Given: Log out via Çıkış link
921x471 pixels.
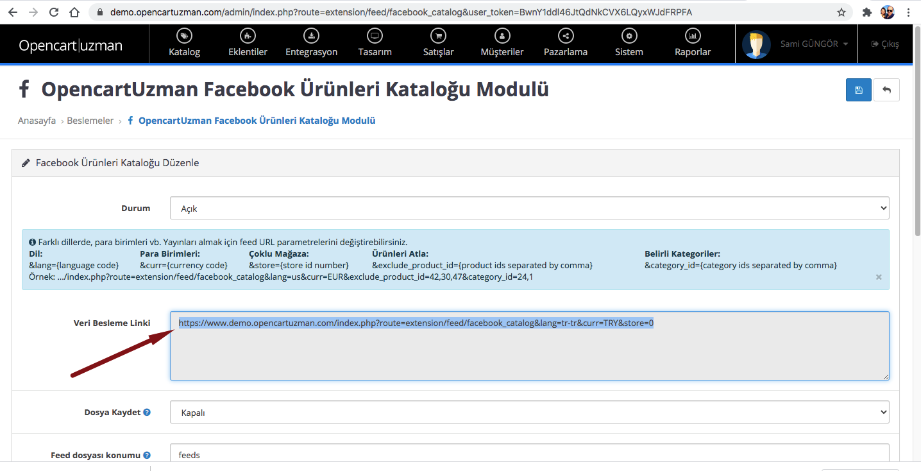Looking at the screenshot, I should (885, 44).
